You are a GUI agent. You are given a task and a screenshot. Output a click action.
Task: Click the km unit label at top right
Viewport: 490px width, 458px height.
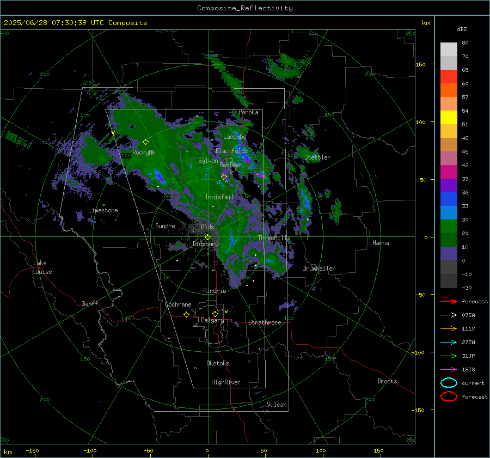[426, 23]
